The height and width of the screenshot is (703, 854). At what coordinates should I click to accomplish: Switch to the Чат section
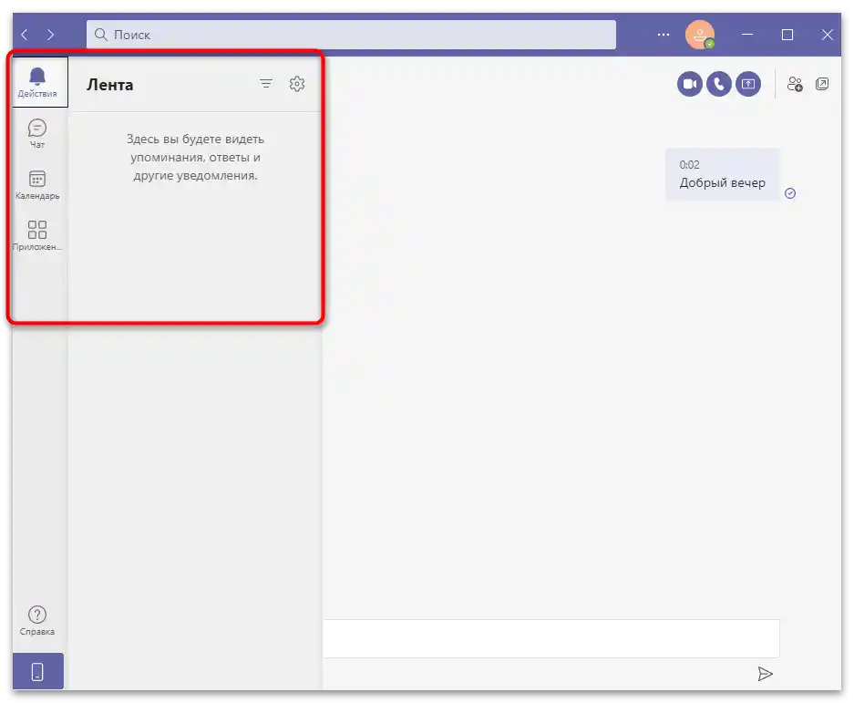(37, 134)
